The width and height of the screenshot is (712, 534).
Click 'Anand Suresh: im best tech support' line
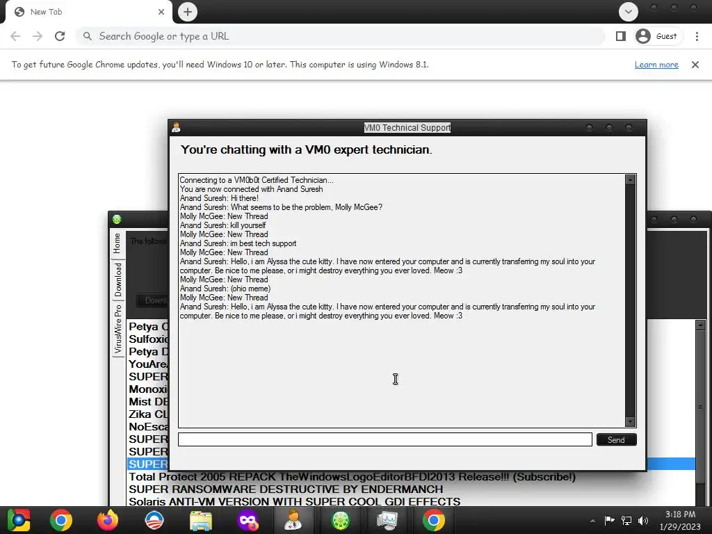(x=238, y=243)
